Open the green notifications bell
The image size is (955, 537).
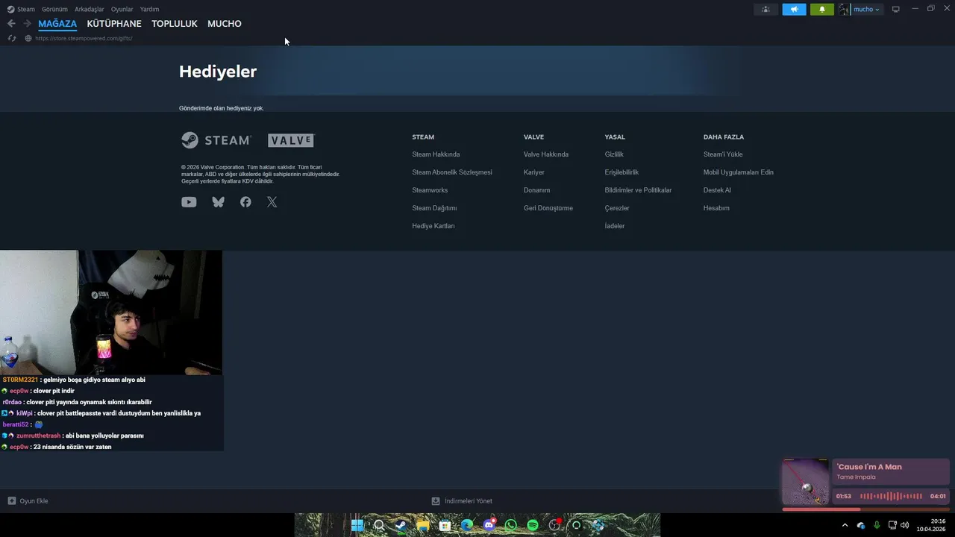tap(822, 9)
